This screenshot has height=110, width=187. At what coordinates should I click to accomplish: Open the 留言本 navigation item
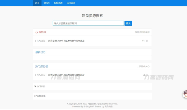coord(47,3)
